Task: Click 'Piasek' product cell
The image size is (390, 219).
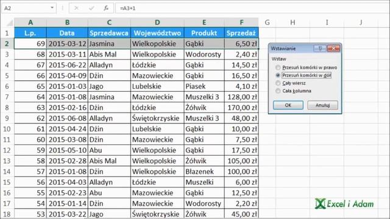Action: (204, 86)
